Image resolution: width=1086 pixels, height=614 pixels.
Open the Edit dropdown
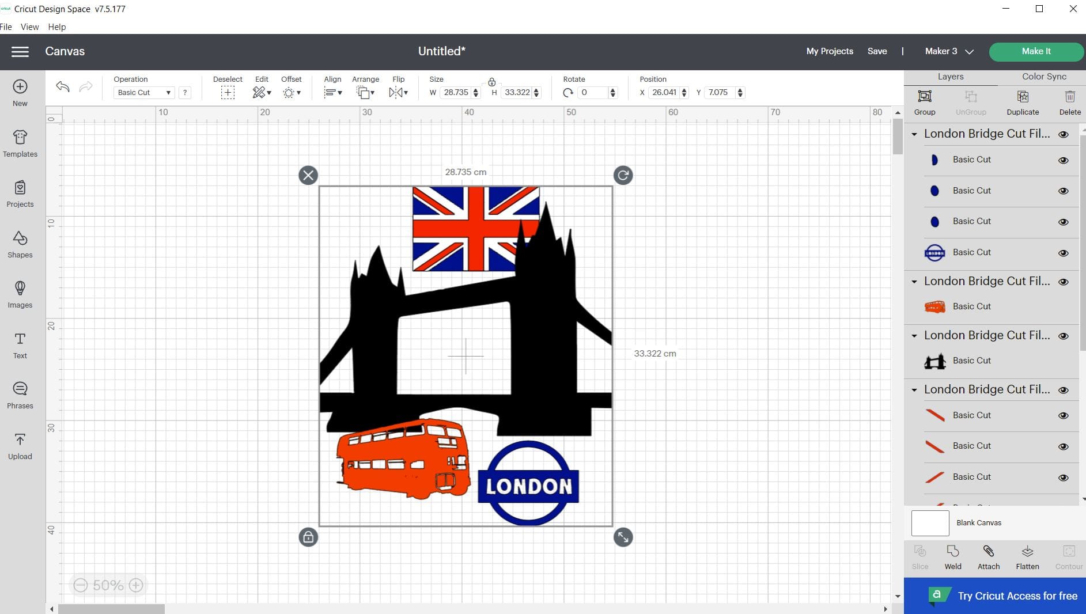(x=262, y=87)
